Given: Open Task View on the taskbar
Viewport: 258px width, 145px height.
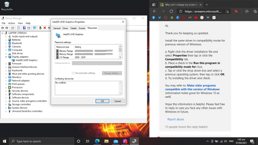Looking at the screenshot, I should 88,141.
